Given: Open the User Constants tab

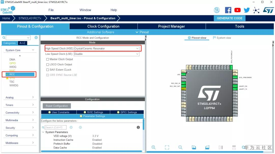Looking at the screenshot, I should point(59,112).
